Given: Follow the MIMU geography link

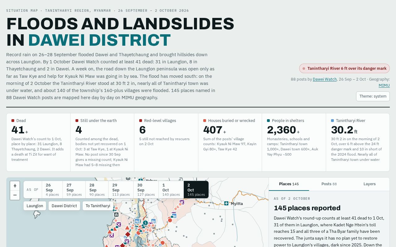Looking at the screenshot, I should click(384, 86).
